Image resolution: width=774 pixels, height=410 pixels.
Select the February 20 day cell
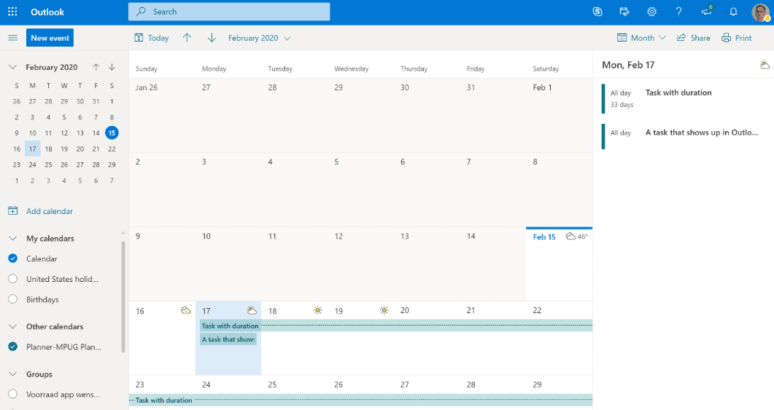click(427, 338)
